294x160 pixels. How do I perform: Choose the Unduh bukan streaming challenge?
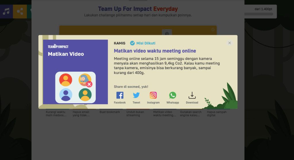tap(136, 113)
